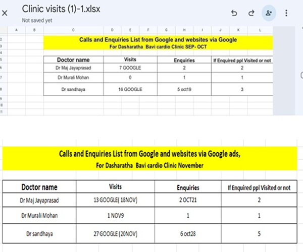The width and height of the screenshot is (303, 252).
Task: Select the SEP-OCT title 'Calls and Enquiries List' cell
Action: click(158, 40)
